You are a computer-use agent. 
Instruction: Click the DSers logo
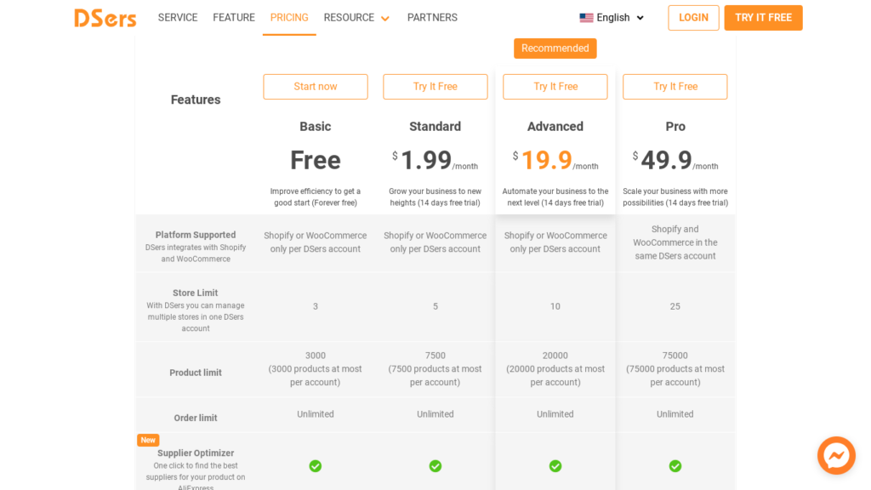click(105, 18)
